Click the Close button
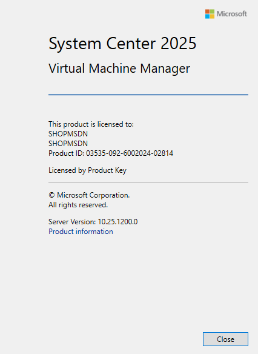Viewport: 258px width, 354px height. (x=225, y=339)
